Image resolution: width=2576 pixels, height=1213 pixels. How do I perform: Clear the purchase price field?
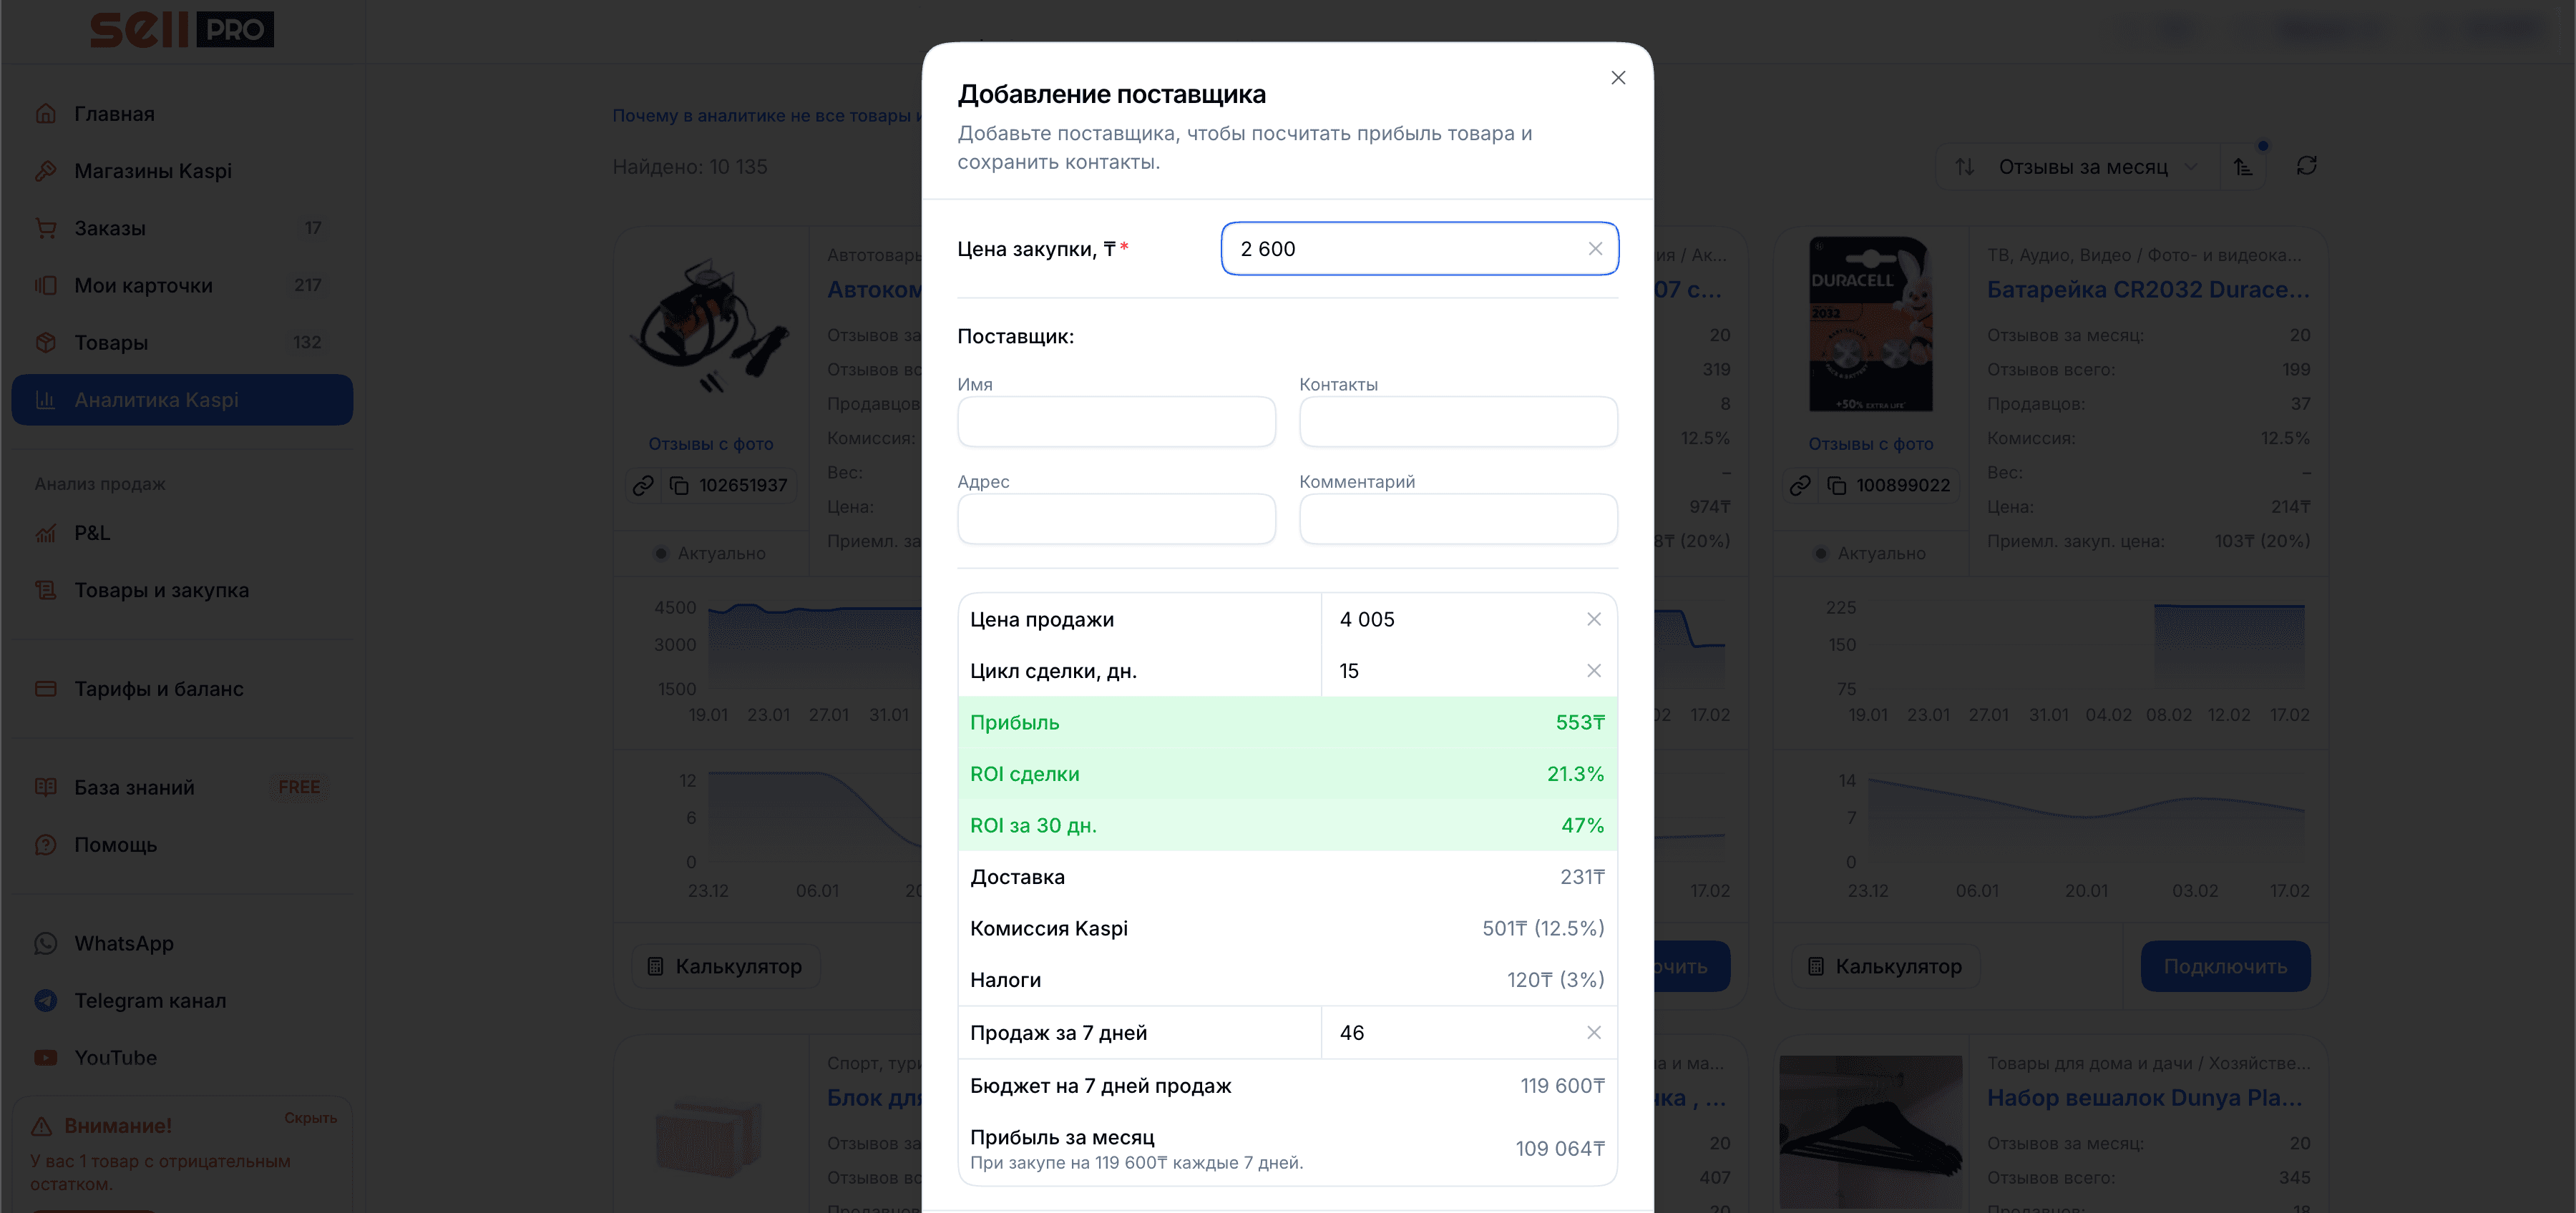1595,249
